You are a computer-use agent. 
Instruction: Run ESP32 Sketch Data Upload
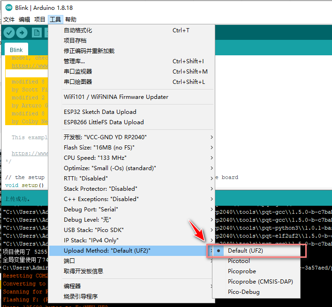click(x=132, y=112)
